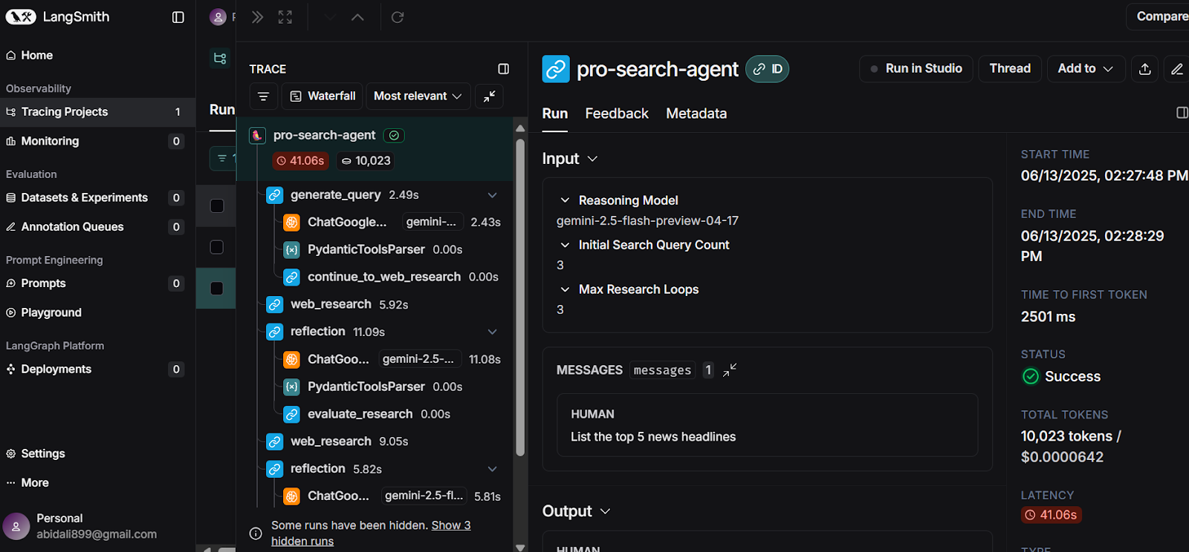Open Tracing Projects in the sidebar
1189x552 pixels.
[97, 112]
